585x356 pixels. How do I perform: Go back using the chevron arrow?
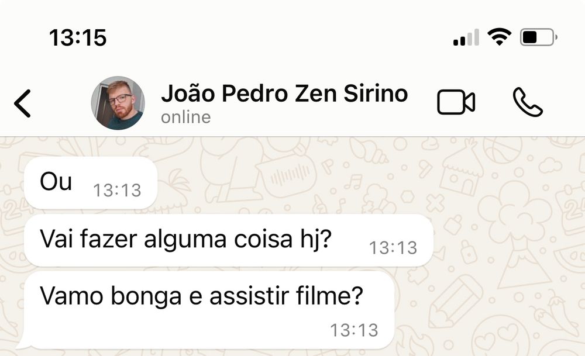click(22, 103)
